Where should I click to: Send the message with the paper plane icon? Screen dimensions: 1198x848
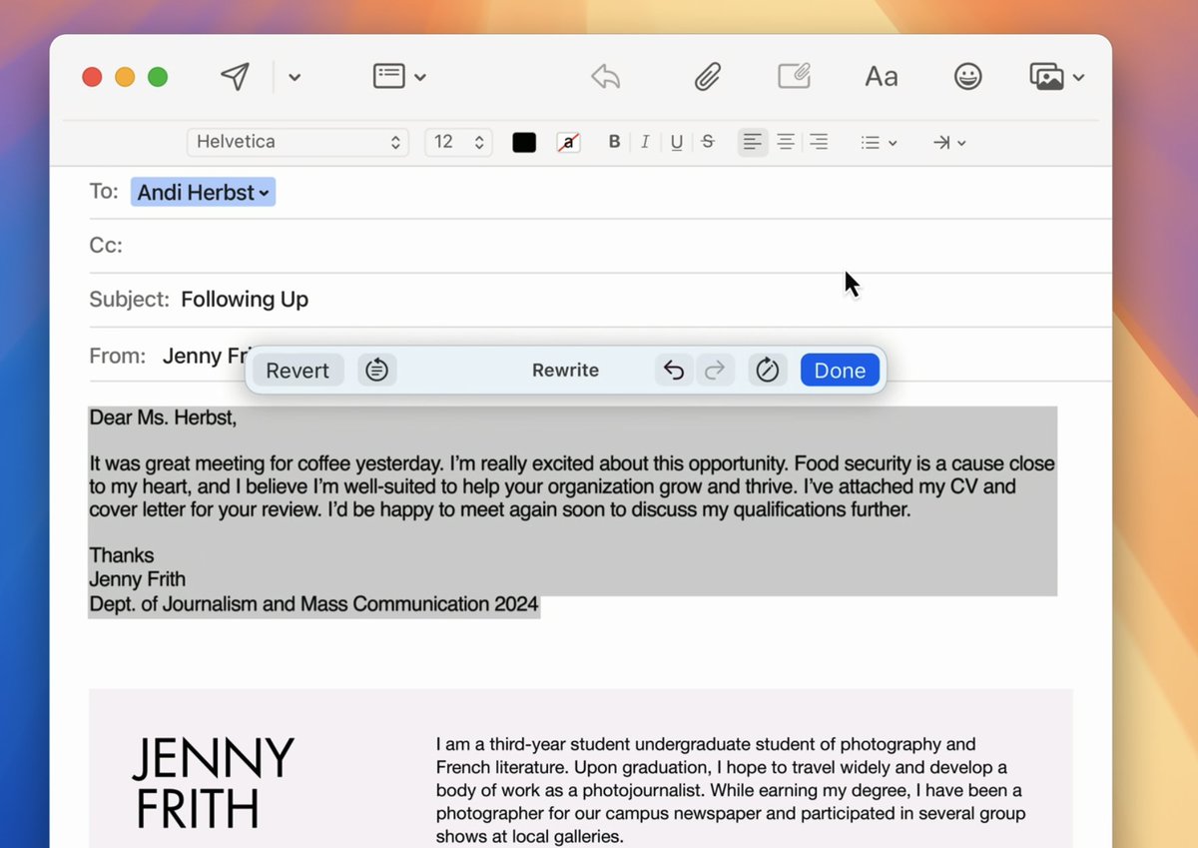pos(235,77)
